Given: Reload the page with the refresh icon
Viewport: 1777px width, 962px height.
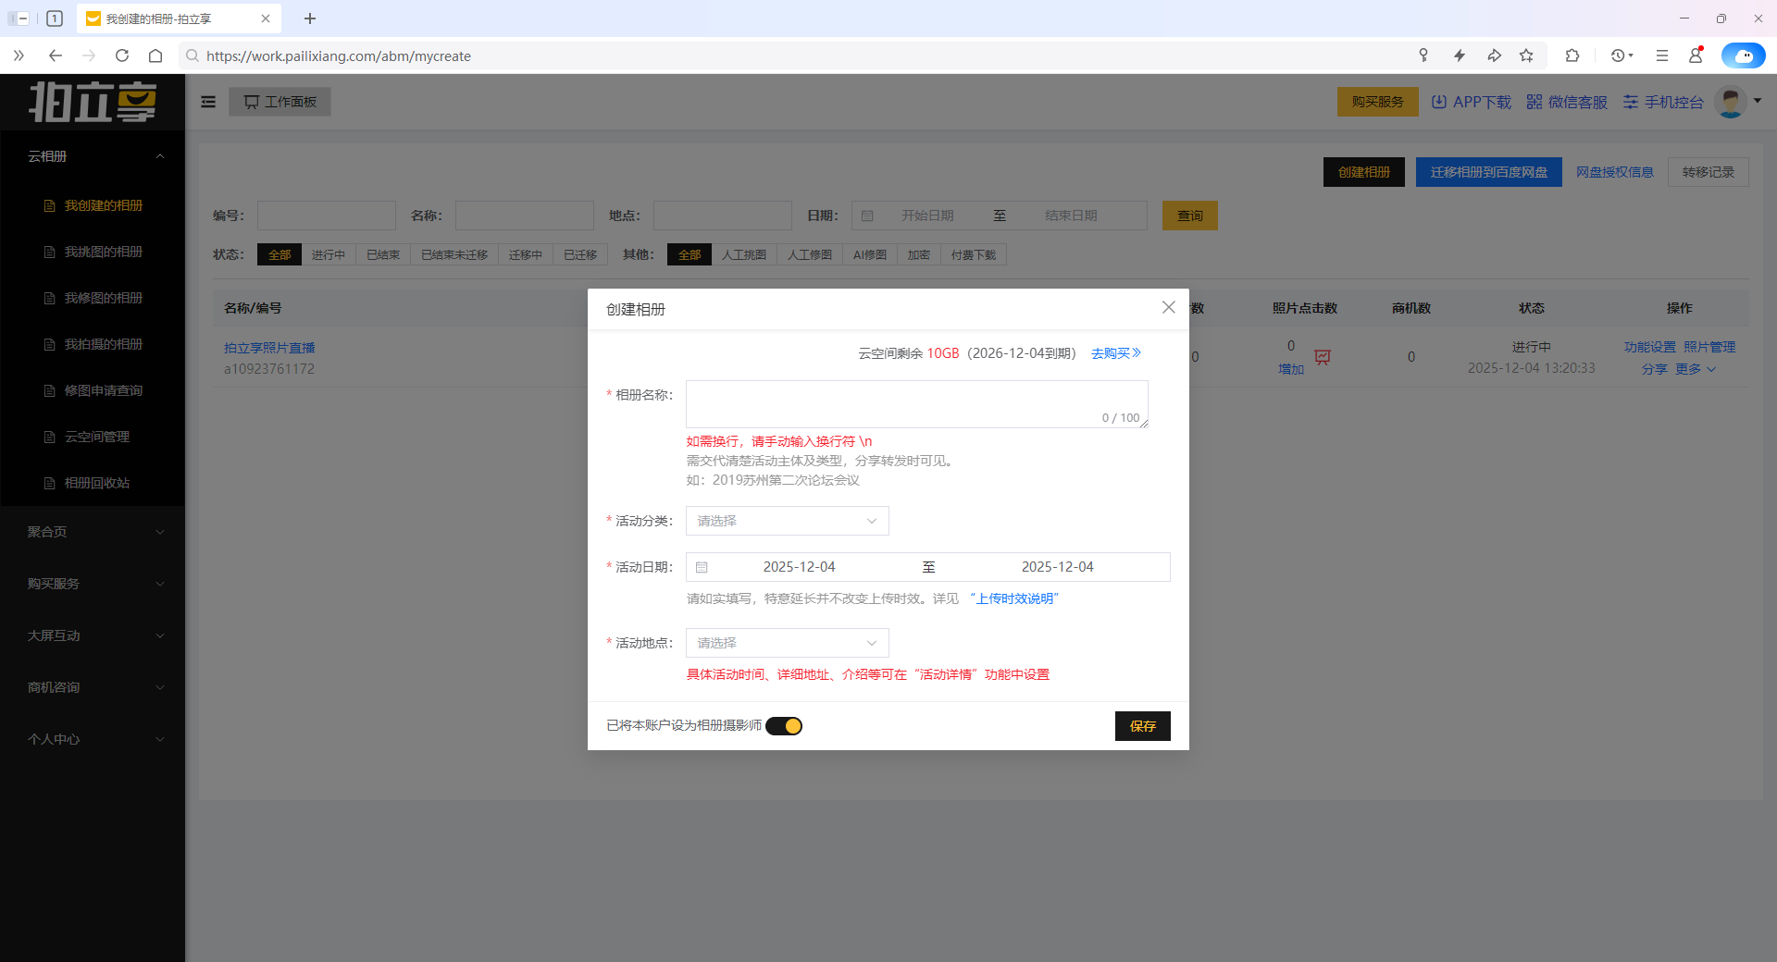Looking at the screenshot, I should point(122,55).
